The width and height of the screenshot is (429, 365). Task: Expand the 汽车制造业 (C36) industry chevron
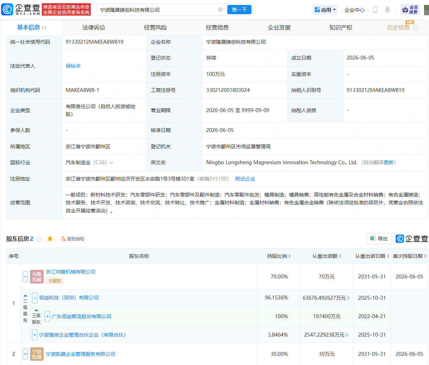tap(111, 163)
